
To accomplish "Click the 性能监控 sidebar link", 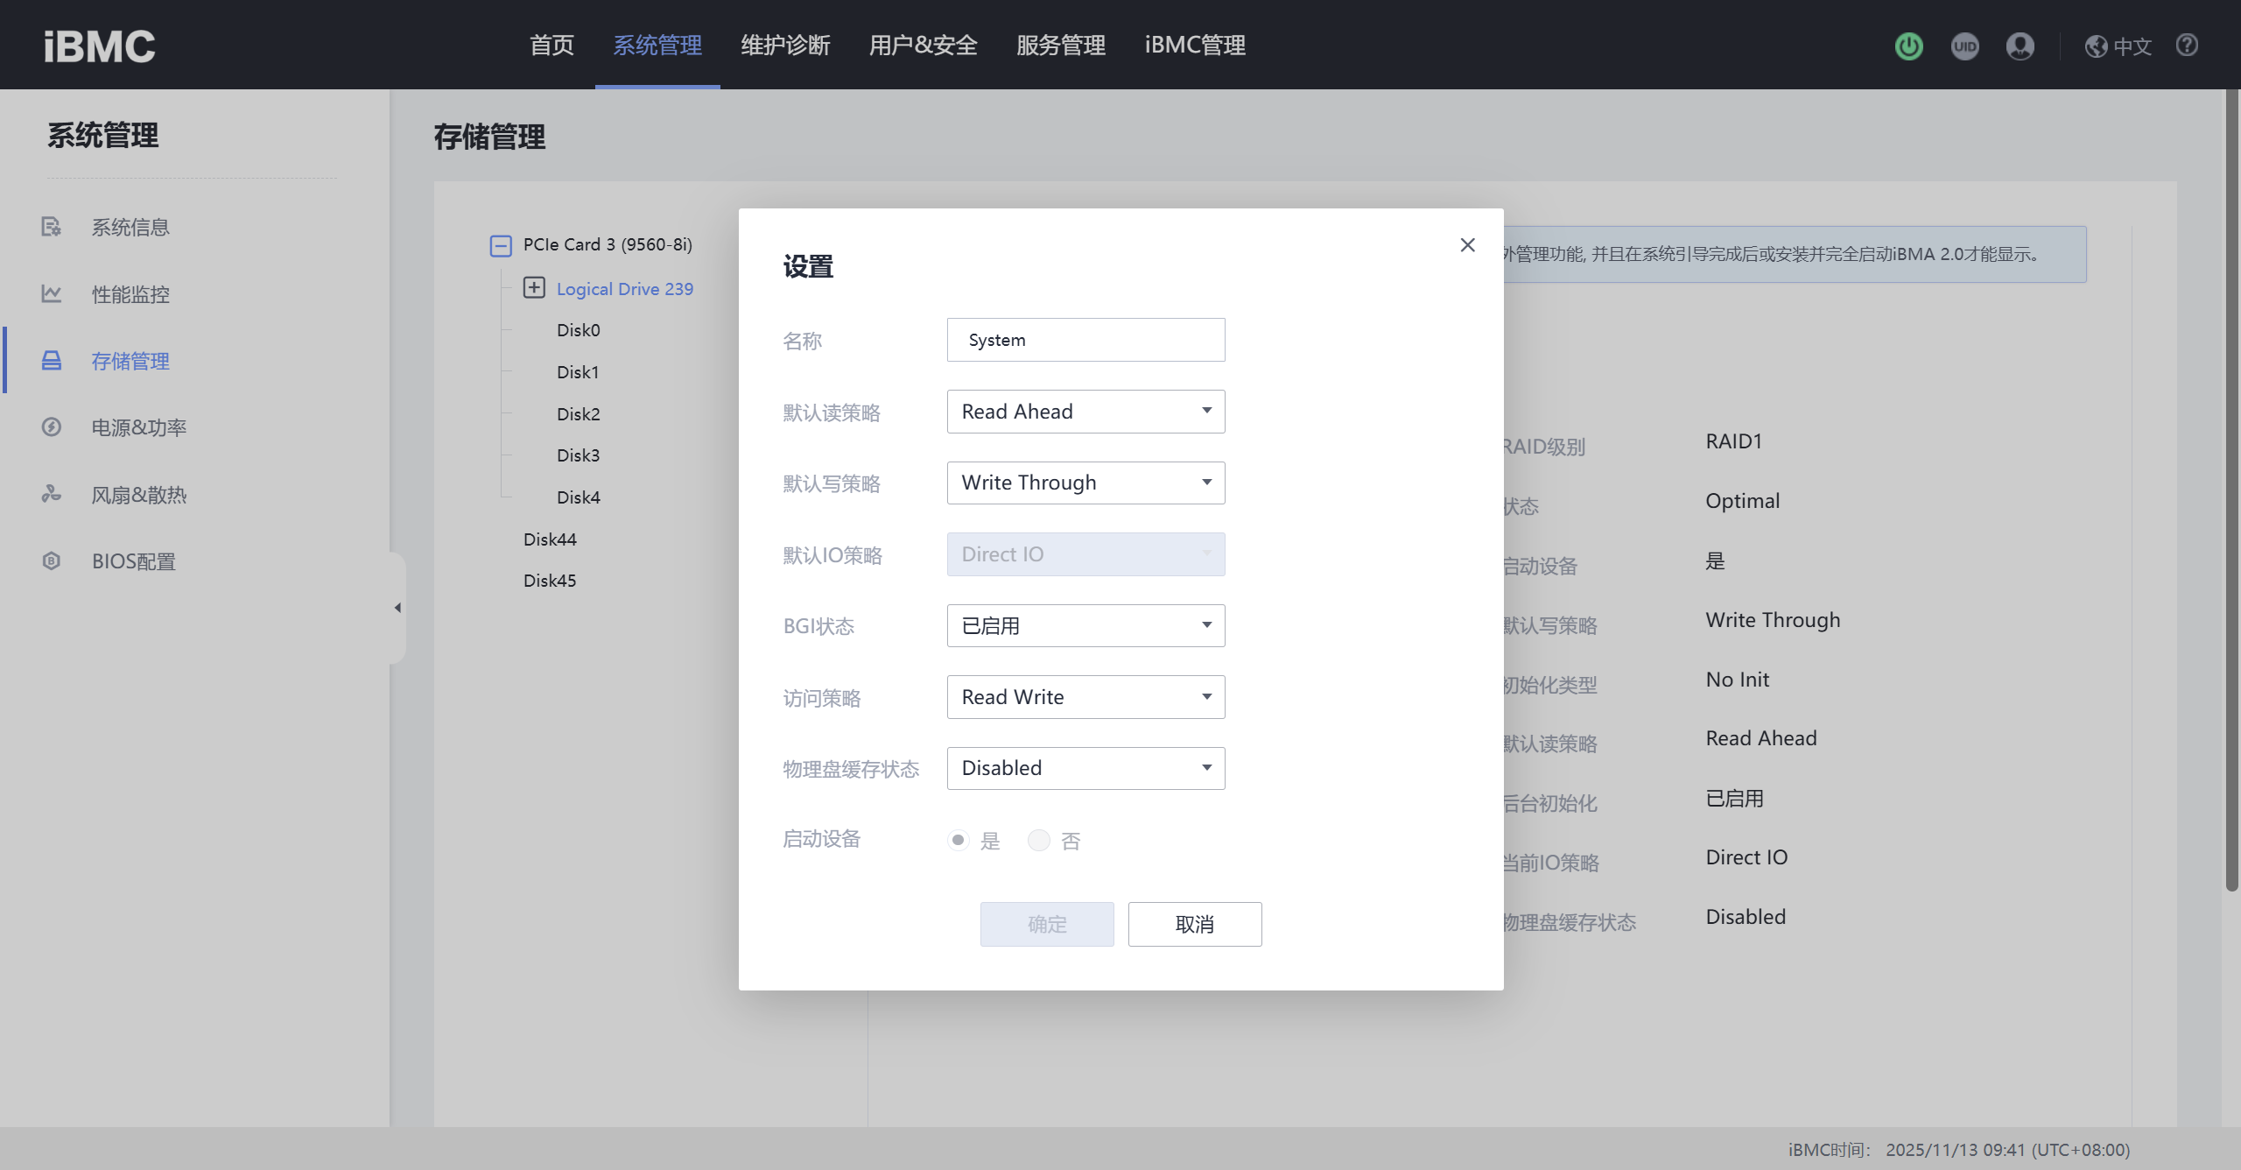I will (x=130, y=294).
